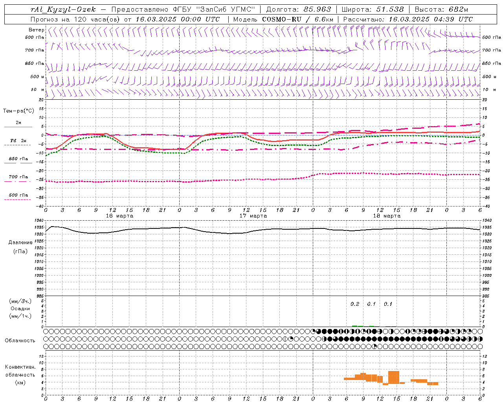Click the Рассчитано: 16.03.2025 04:39 UTC timestamp
The width and height of the screenshot is (503, 402).
tap(408, 19)
